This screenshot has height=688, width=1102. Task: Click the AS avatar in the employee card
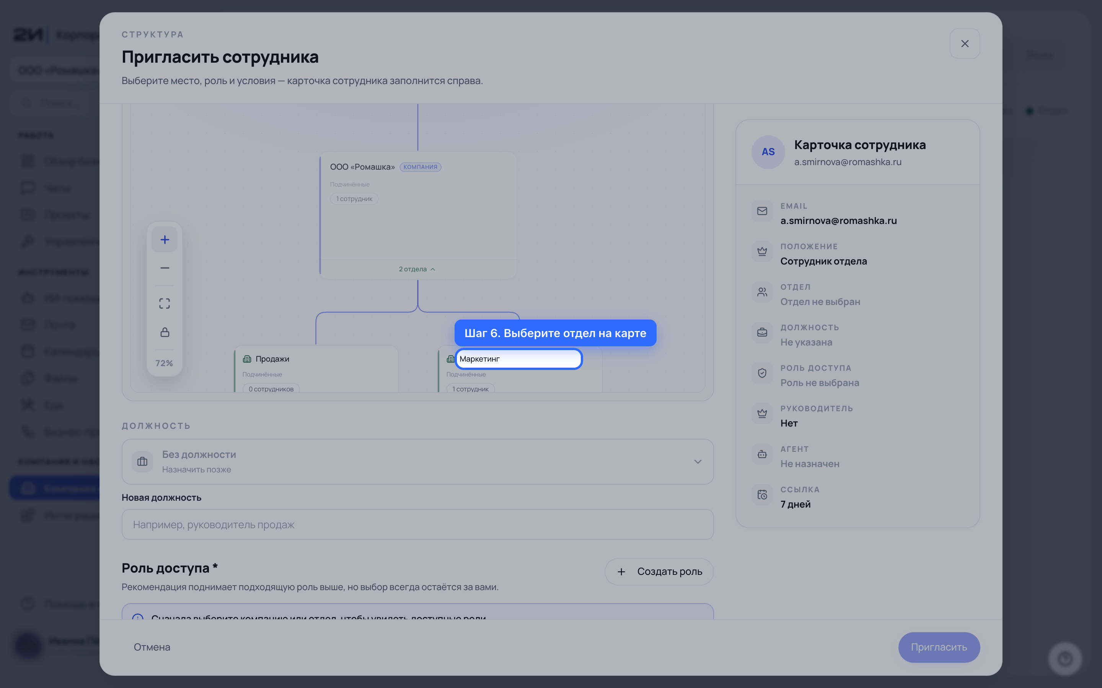(x=768, y=152)
